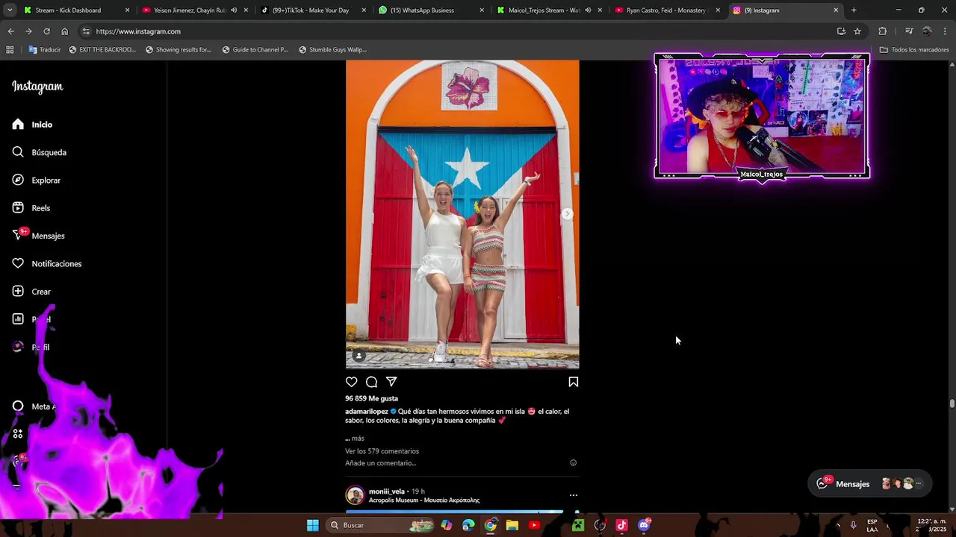Go forward in browser history

coord(28,31)
